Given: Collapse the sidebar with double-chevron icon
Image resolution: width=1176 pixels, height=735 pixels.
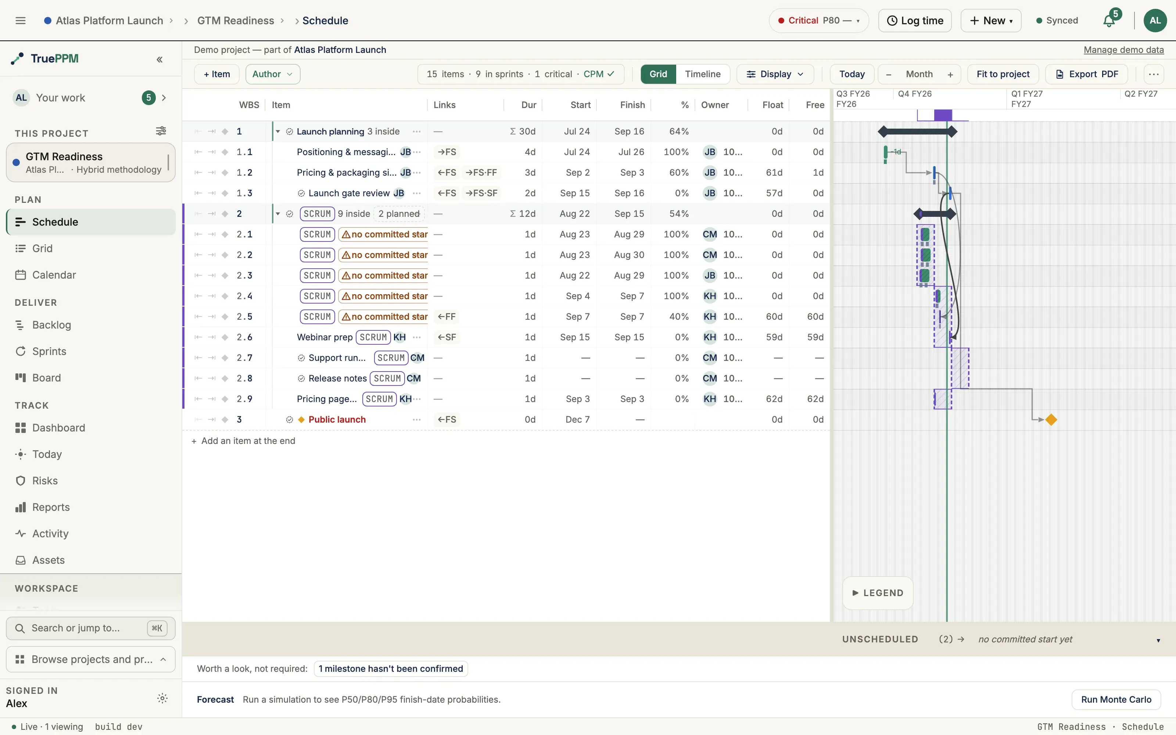Looking at the screenshot, I should point(159,59).
